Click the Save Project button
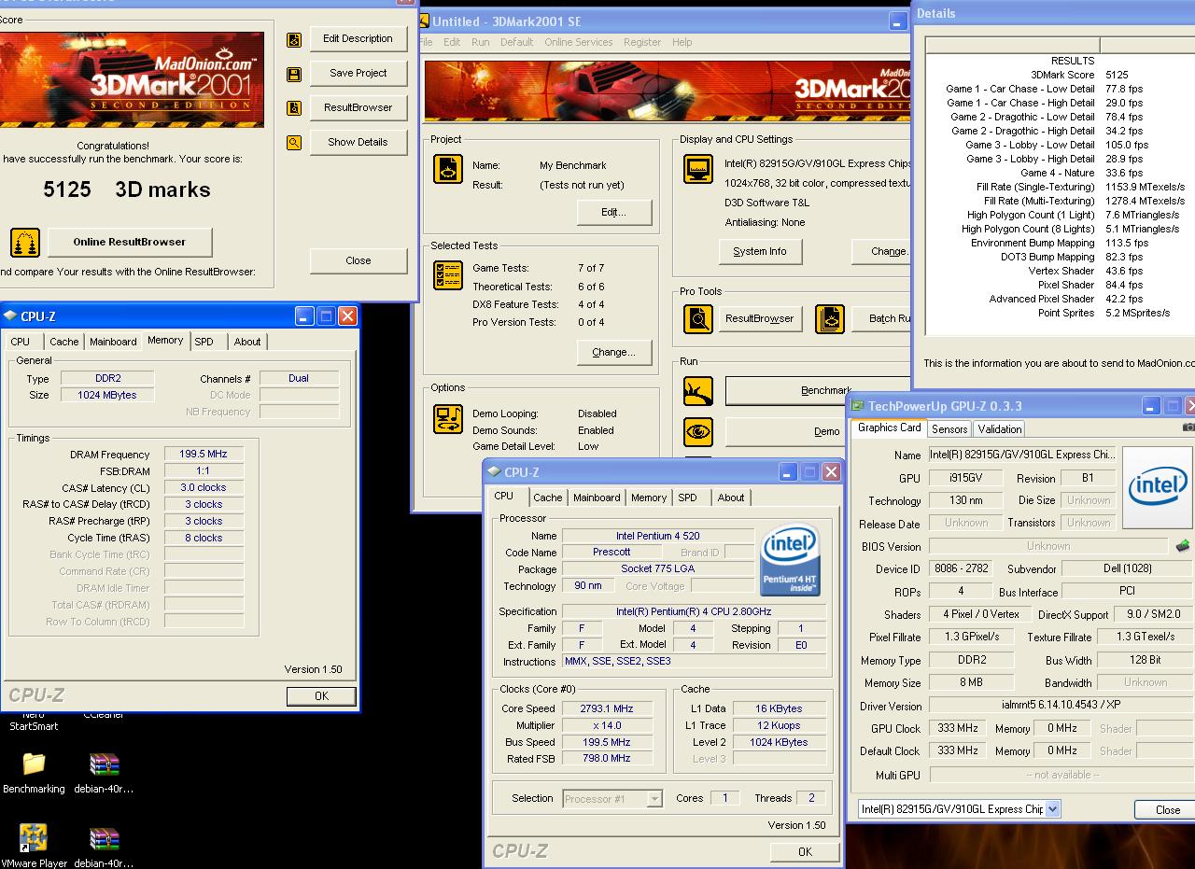1195x869 pixels. click(x=358, y=73)
